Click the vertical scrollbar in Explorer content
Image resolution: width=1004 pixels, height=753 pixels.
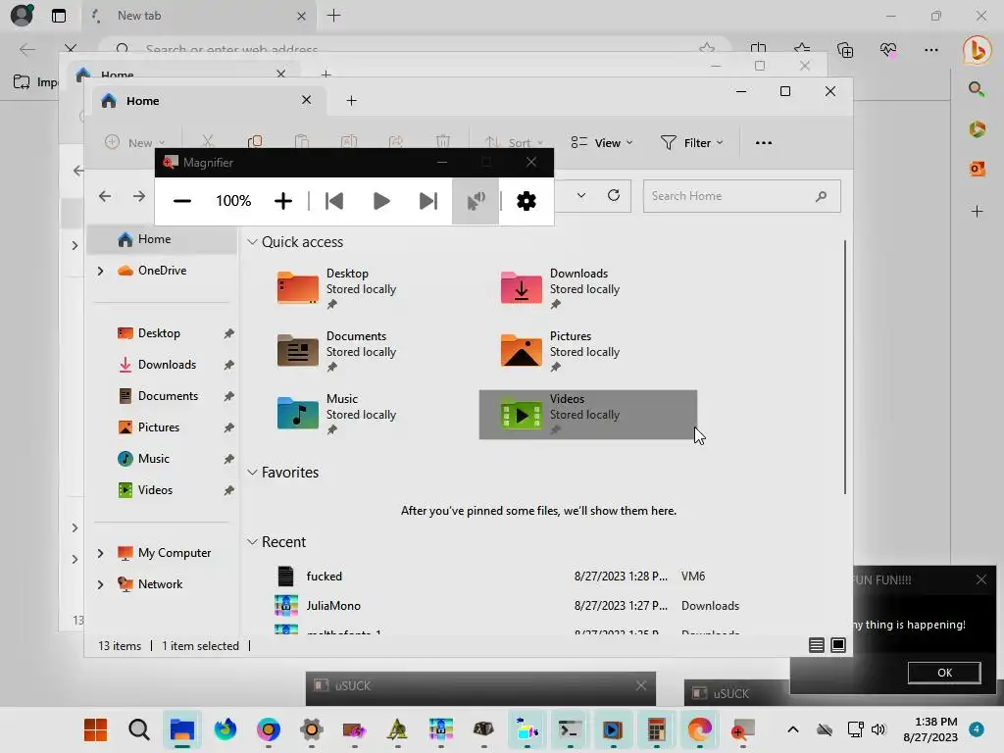click(845, 367)
